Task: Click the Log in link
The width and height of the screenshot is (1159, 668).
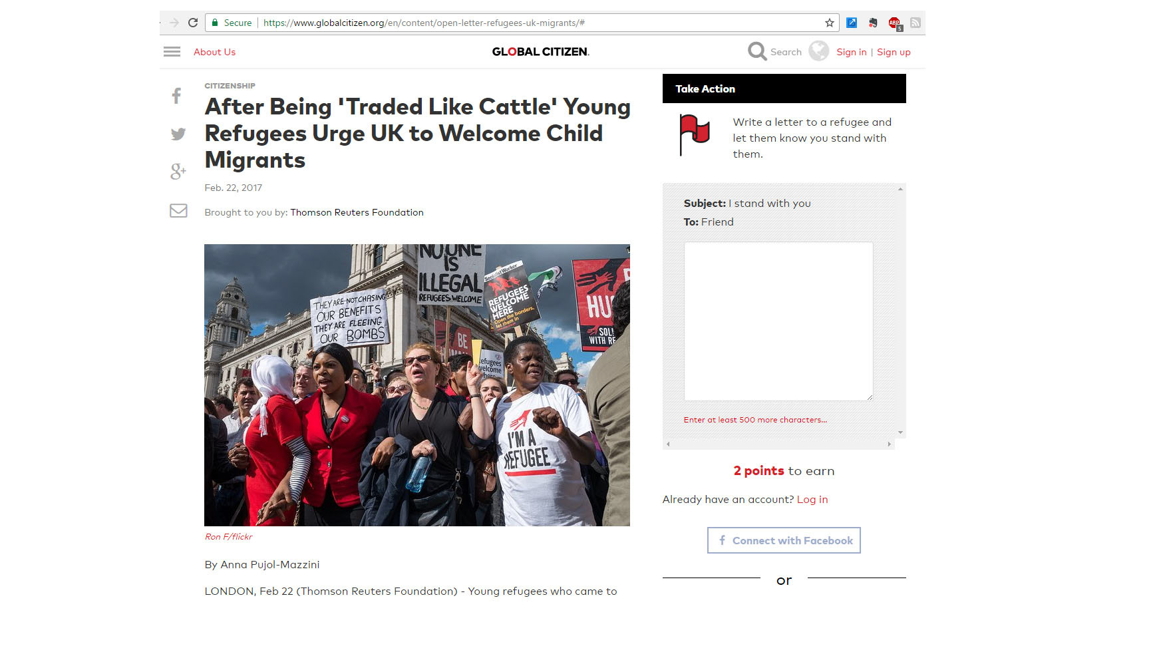Action: 812,500
